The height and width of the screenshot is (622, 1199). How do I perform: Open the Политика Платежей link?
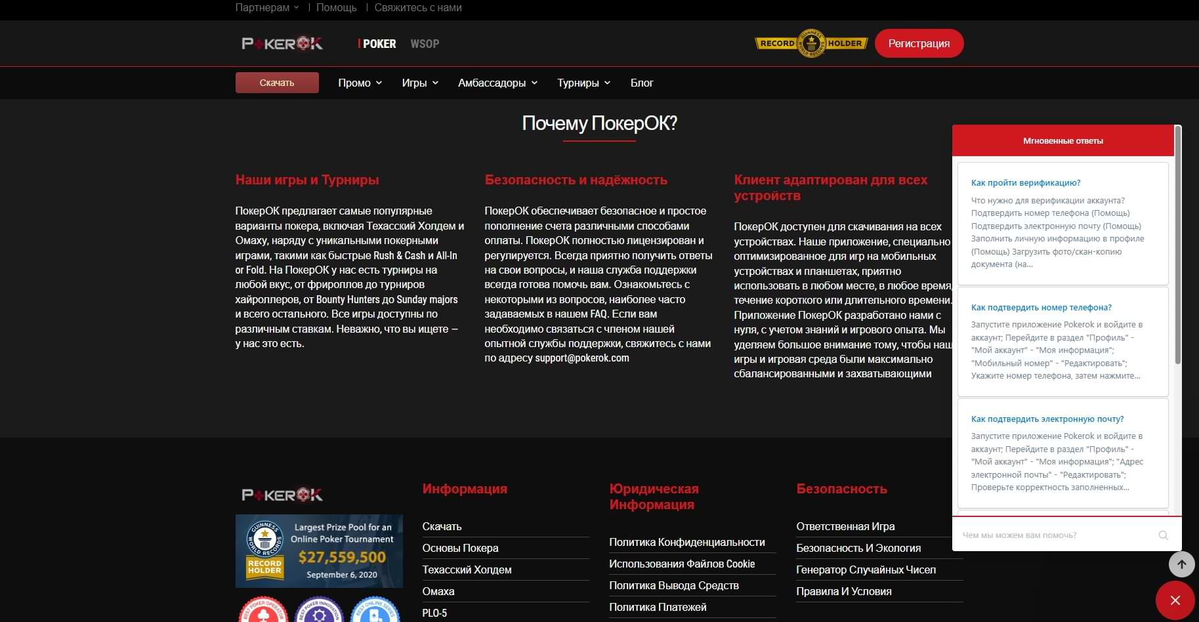pos(658,607)
